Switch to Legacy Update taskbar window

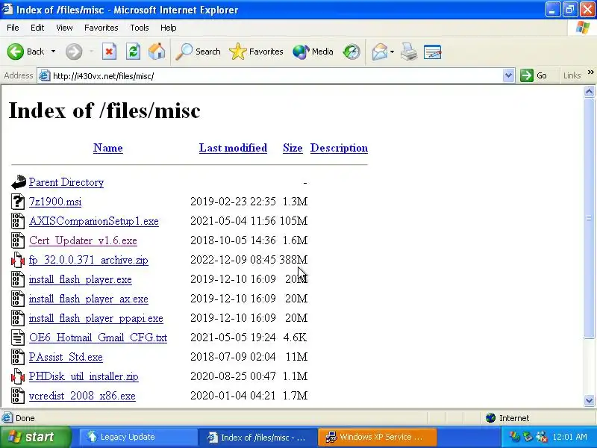[138, 437]
